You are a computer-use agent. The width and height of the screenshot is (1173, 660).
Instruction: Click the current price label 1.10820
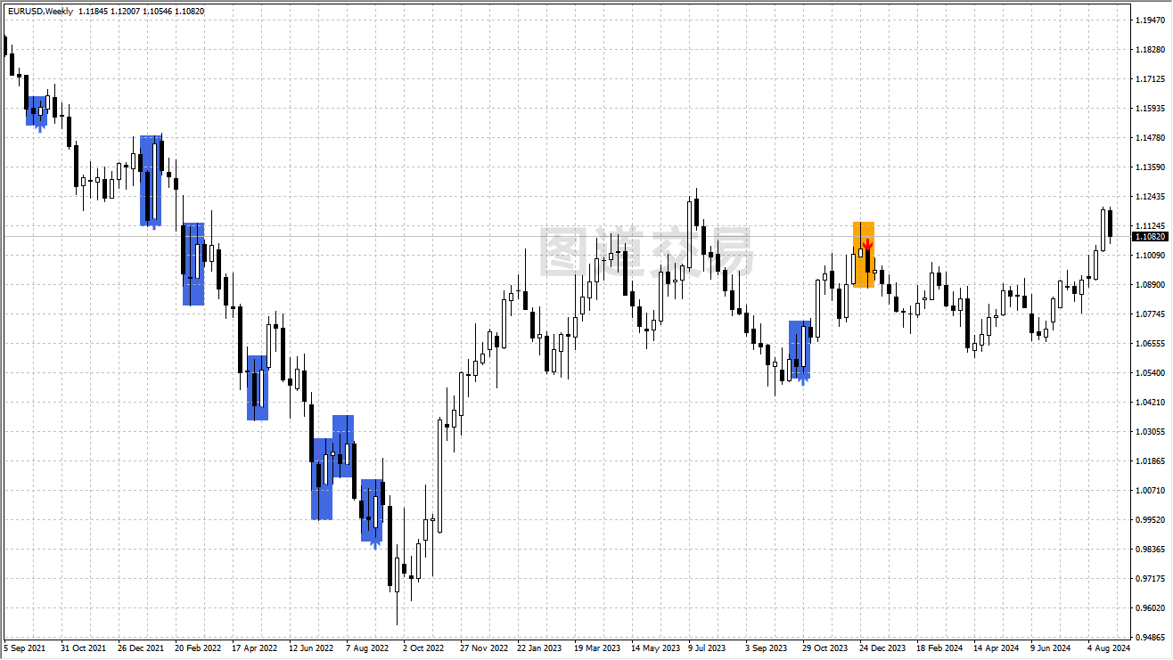(1149, 237)
